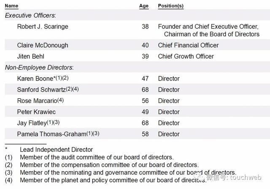Click the Name column header
This screenshot has width=270, height=189.
pyautogui.click(x=11, y=6)
